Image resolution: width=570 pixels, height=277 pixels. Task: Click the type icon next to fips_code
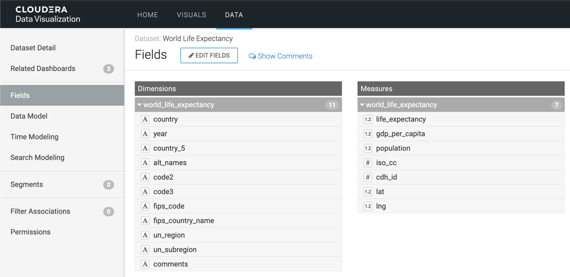145,206
